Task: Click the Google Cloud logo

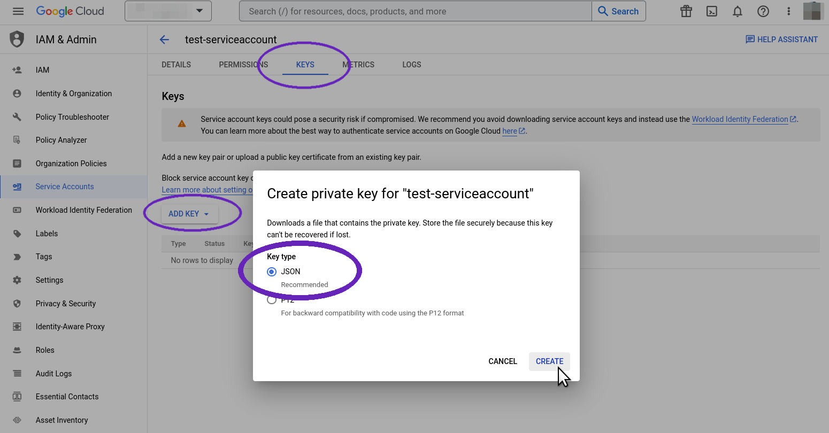Action: click(70, 11)
